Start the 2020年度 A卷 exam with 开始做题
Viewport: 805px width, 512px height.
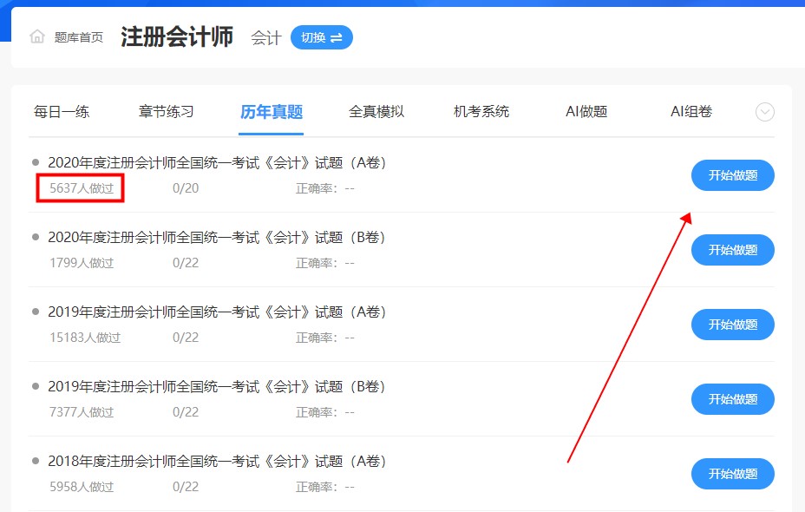(x=732, y=175)
